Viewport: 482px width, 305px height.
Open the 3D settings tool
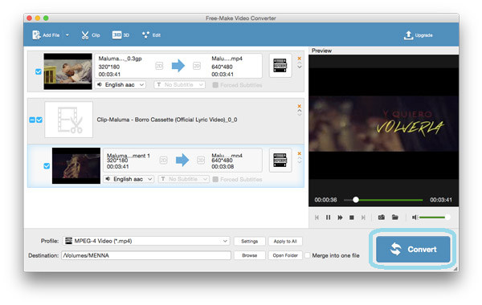pos(120,35)
